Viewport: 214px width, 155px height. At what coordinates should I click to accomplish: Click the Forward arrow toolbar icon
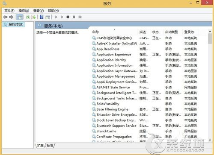tap(11, 17)
